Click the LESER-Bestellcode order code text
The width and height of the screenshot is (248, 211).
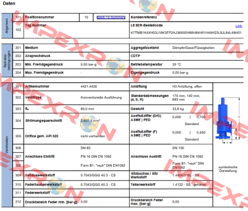pyautogui.click(x=186, y=33)
